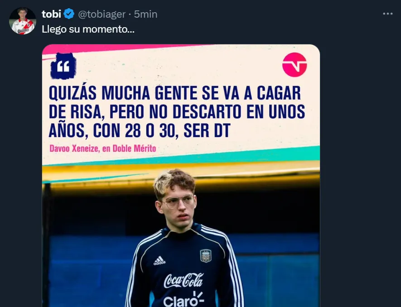Image resolution: width=401 pixels, height=307 pixels.
Task: Click the blue quotation mark icon
Action: [63, 66]
